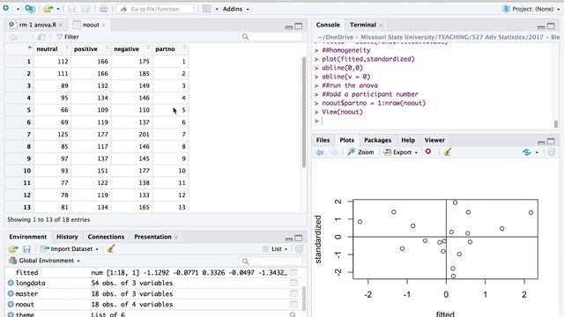Sort by the partno column header

[170, 49]
